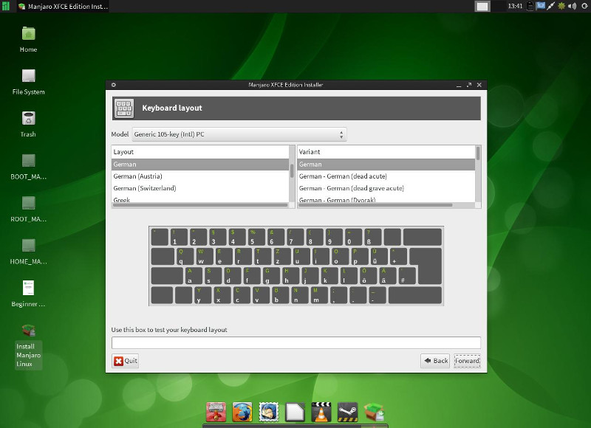Open LibreOffice from the dock
This screenshot has height=428, width=591.
[295, 412]
